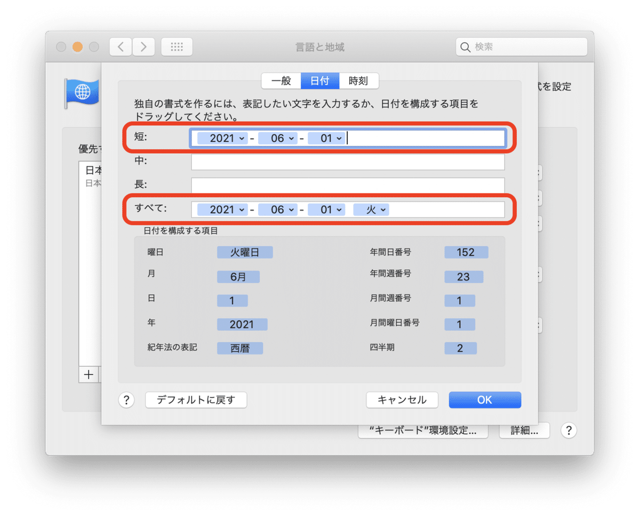Open the 01 day token dropdown in 短 field
The width and height of the screenshot is (640, 516).
[326, 138]
